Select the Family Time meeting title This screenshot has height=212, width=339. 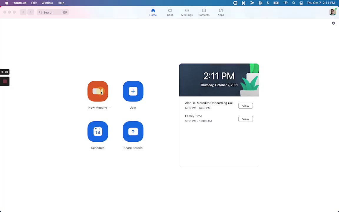(194, 116)
